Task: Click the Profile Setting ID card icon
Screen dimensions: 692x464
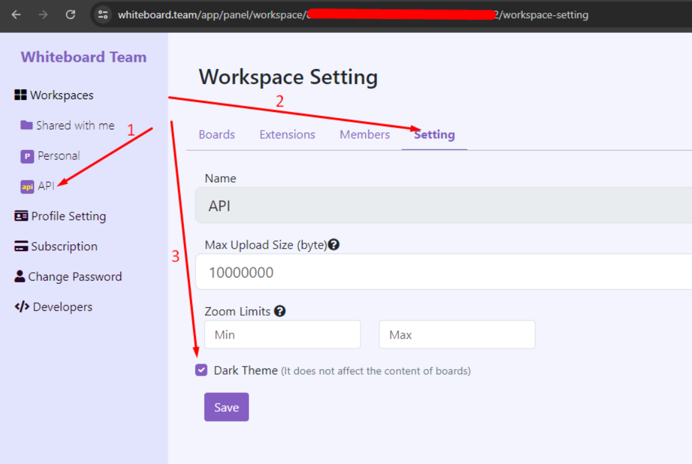Action: (21, 216)
